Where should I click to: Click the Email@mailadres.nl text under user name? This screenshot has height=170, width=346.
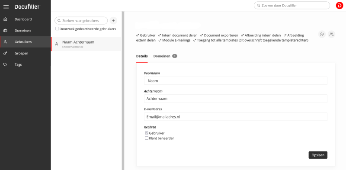pyautogui.click(x=73, y=47)
